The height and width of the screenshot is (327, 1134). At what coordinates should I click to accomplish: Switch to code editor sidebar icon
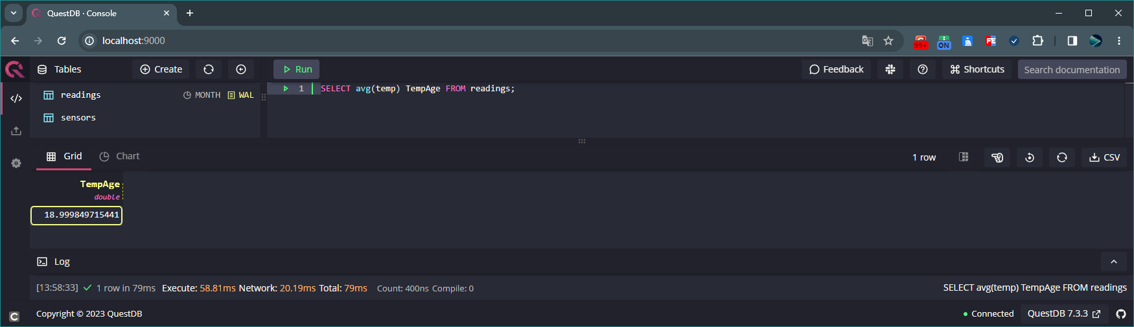[x=16, y=98]
